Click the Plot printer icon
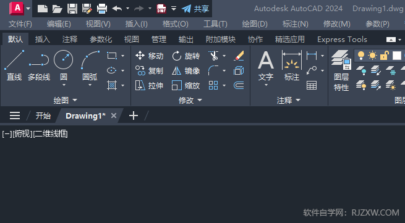 click(102, 9)
